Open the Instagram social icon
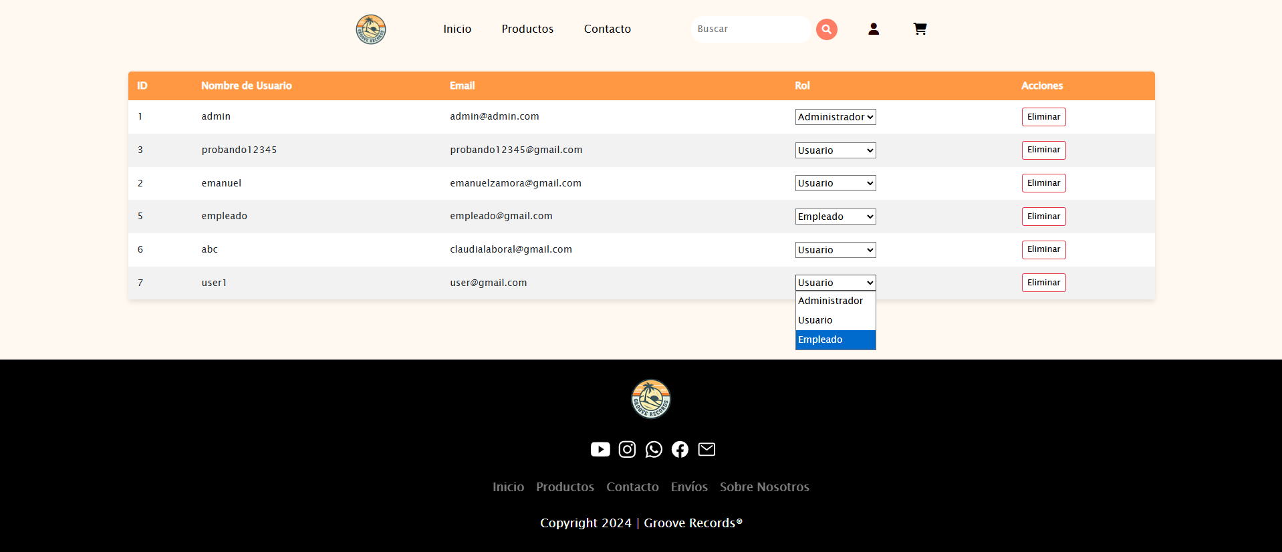This screenshot has height=552, width=1282. (x=627, y=449)
